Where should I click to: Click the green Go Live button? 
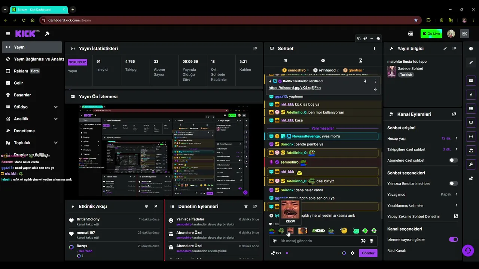coord(431,34)
